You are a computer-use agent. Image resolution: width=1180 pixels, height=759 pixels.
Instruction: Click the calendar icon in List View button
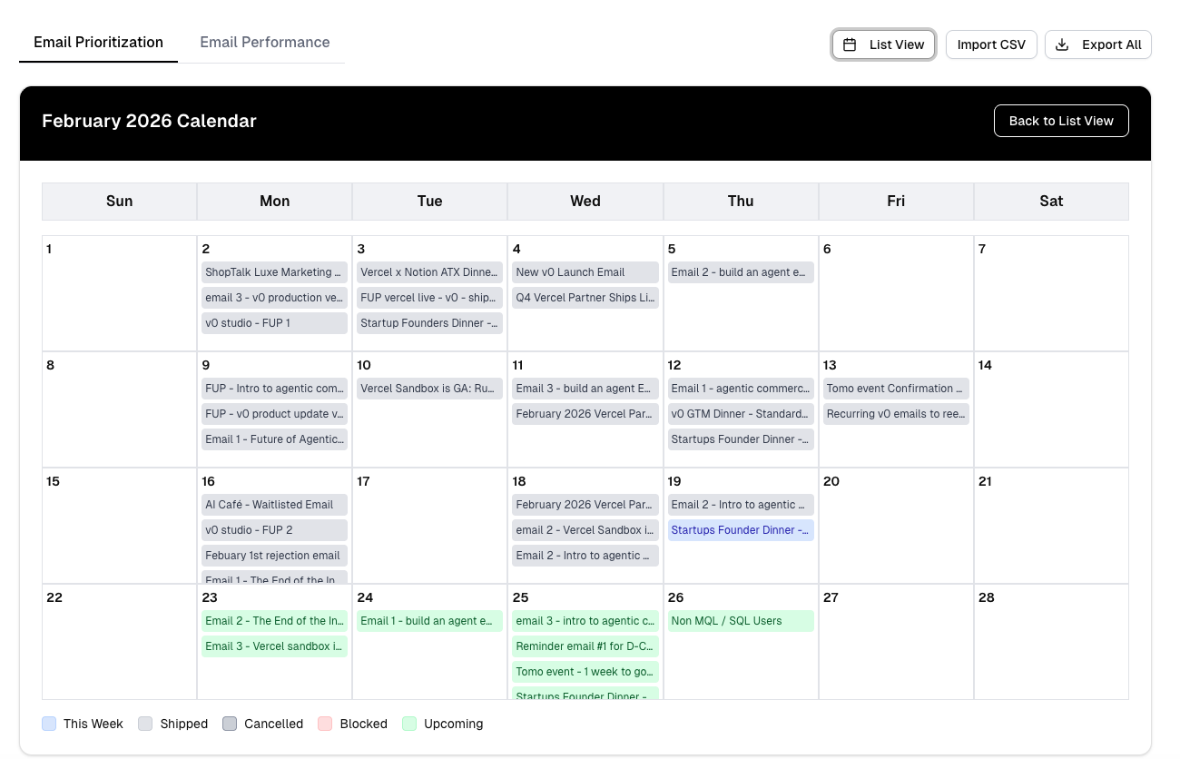coord(851,44)
